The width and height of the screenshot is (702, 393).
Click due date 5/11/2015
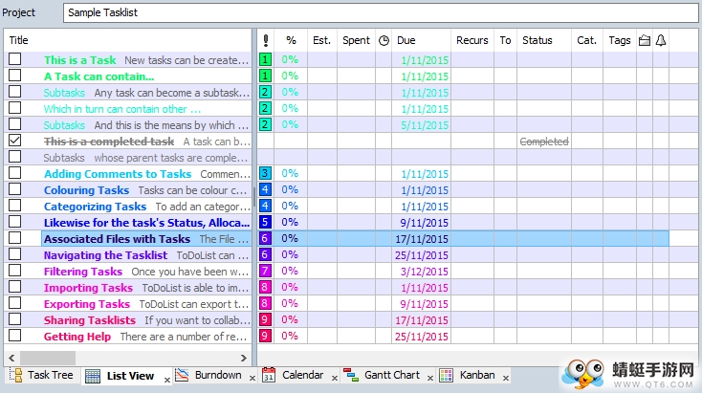coord(424,125)
